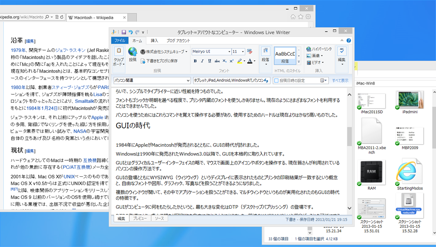This screenshot has height=247, width=436.
Task: Click the すべて表示 link
Action: tap(340, 80)
